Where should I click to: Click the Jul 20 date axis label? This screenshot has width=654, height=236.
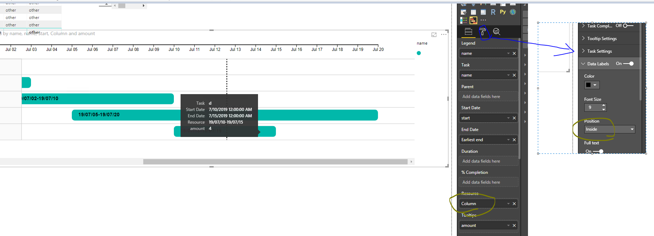click(378, 50)
